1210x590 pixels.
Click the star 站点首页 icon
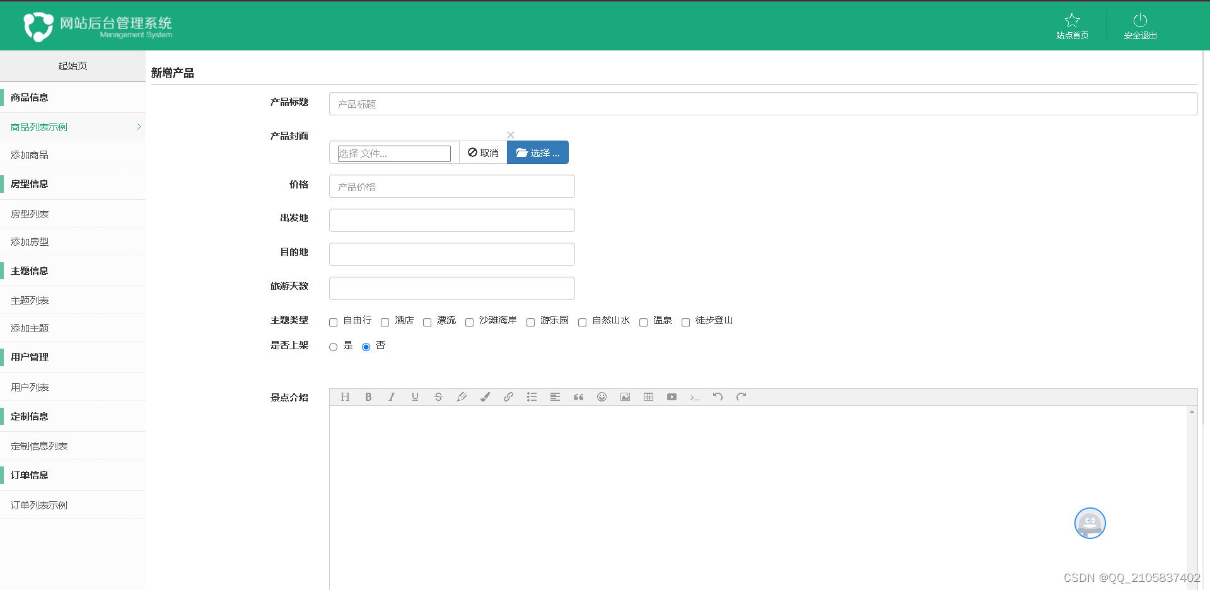pyautogui.click(x=1072, y=20)
